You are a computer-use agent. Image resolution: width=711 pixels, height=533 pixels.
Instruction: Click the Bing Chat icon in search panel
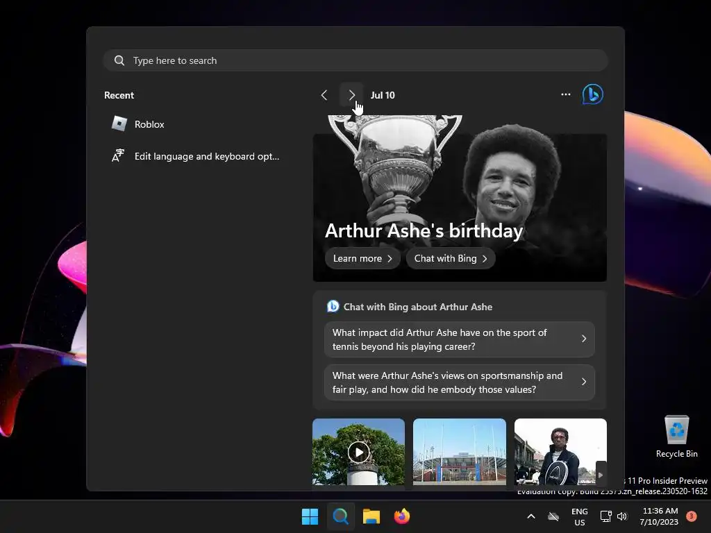click(x=593, y=94)
